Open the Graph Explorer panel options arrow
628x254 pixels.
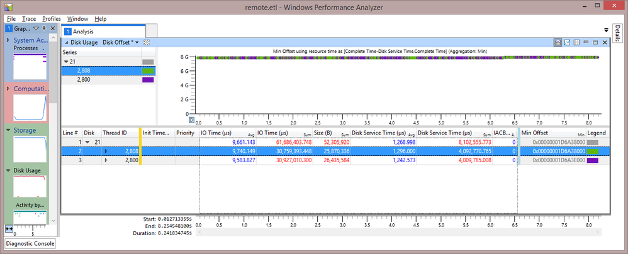[36, 28]
